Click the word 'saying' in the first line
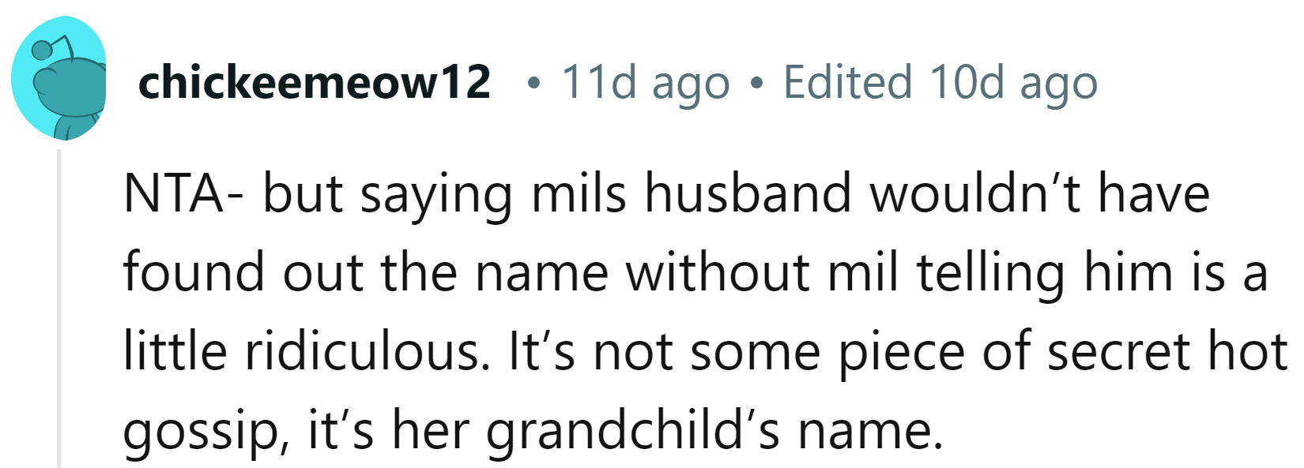The height and width of the screenshot is (468, 1304). 436,194
